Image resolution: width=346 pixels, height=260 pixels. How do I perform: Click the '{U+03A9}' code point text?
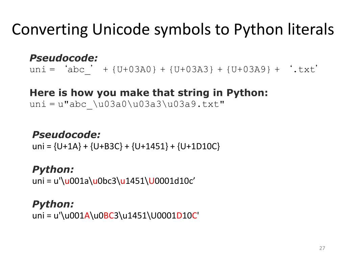pyautogui.click(x=249, y=69)
